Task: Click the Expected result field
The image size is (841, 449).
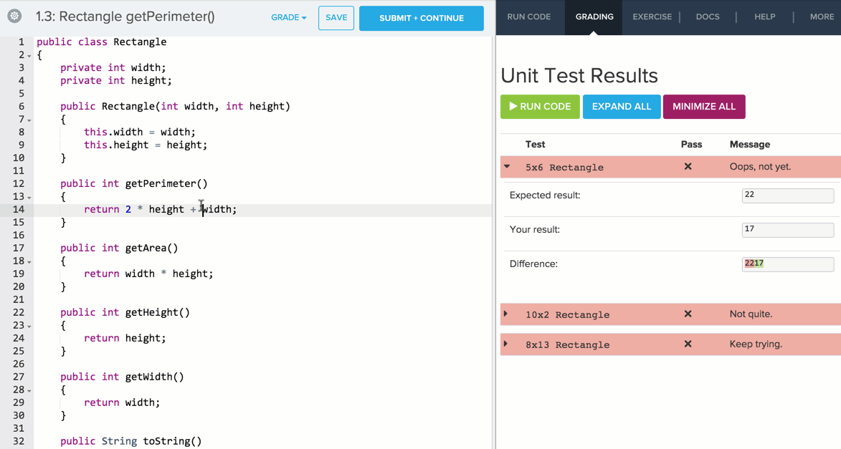Action: coord(787,195)
